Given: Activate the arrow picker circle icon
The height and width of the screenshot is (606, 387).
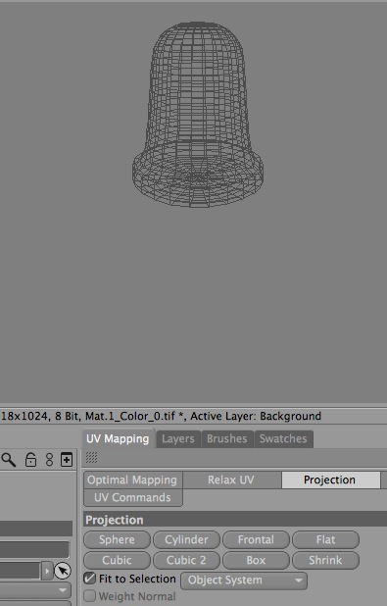Looking at the screenshot, I should pyautogui.click(x=63, y=571).
